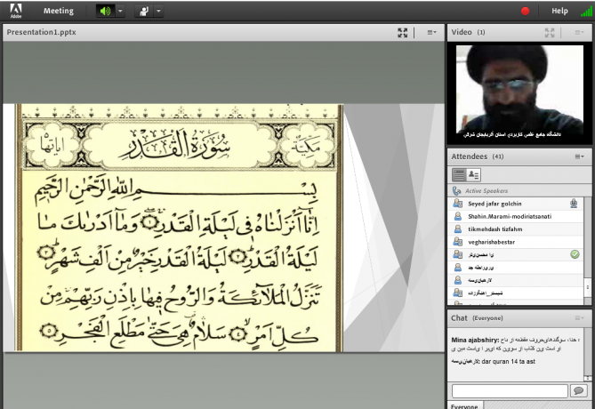Select the Everyone chat tab

coord(463,405)
